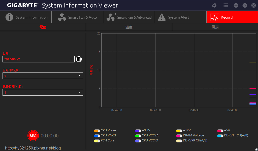Start recording with the REC button
258x151 pixels.
(x=33, y=136)
